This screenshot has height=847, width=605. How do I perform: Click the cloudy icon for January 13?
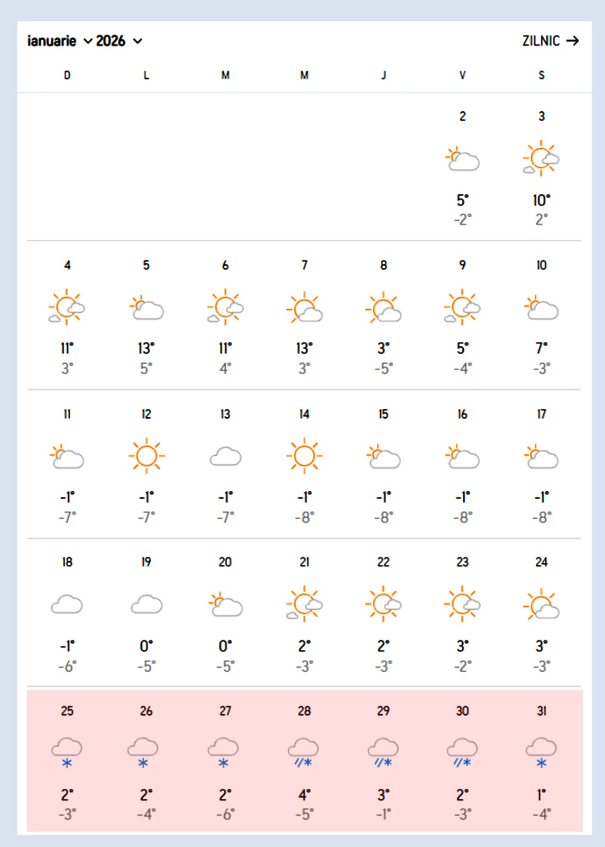click(225, 456)
